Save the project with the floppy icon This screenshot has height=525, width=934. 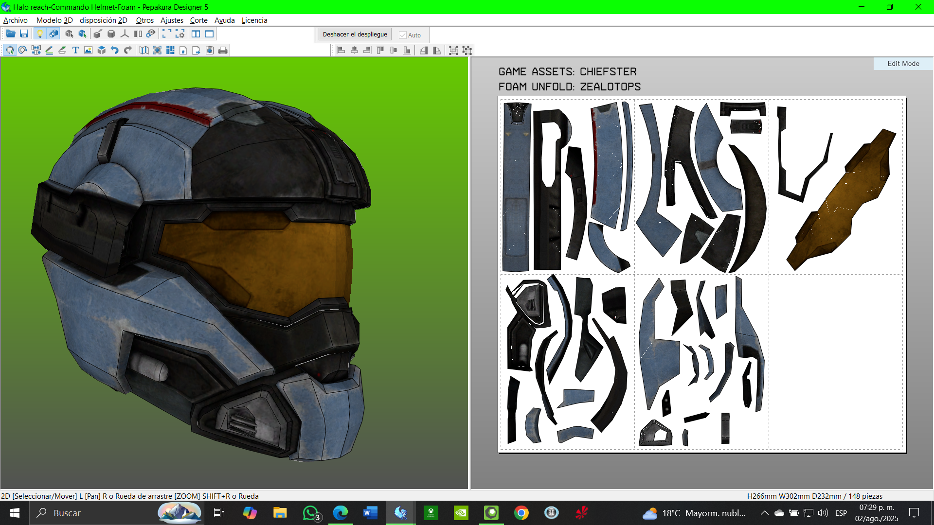tap(24, 34)
